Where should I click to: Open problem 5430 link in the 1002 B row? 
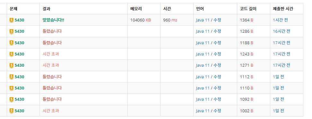point(19,111)
